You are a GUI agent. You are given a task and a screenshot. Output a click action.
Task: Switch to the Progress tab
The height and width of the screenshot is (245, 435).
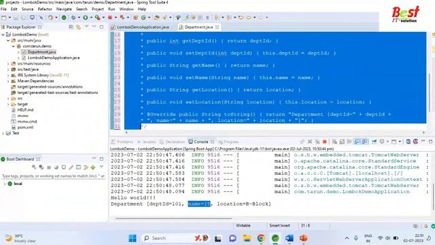click(228, 142)
